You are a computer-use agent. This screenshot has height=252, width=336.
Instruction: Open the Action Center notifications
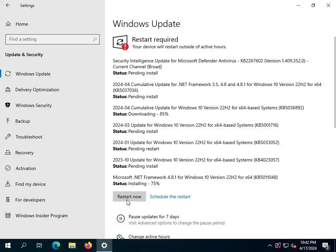pyautogui.click(x=326, y=245)
